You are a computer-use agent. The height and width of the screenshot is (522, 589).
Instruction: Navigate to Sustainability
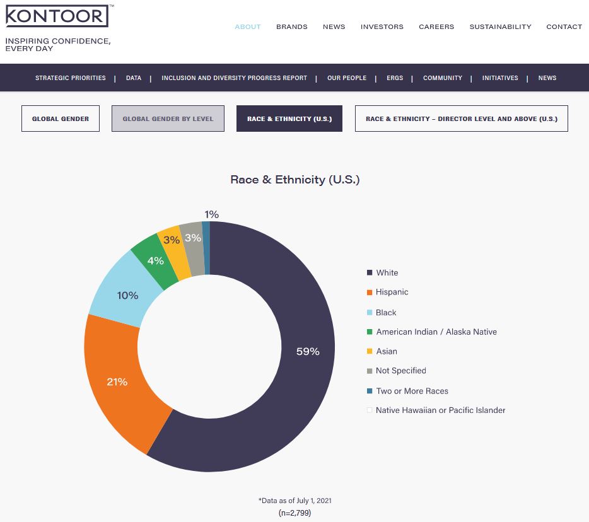click(x=500, y=26)
